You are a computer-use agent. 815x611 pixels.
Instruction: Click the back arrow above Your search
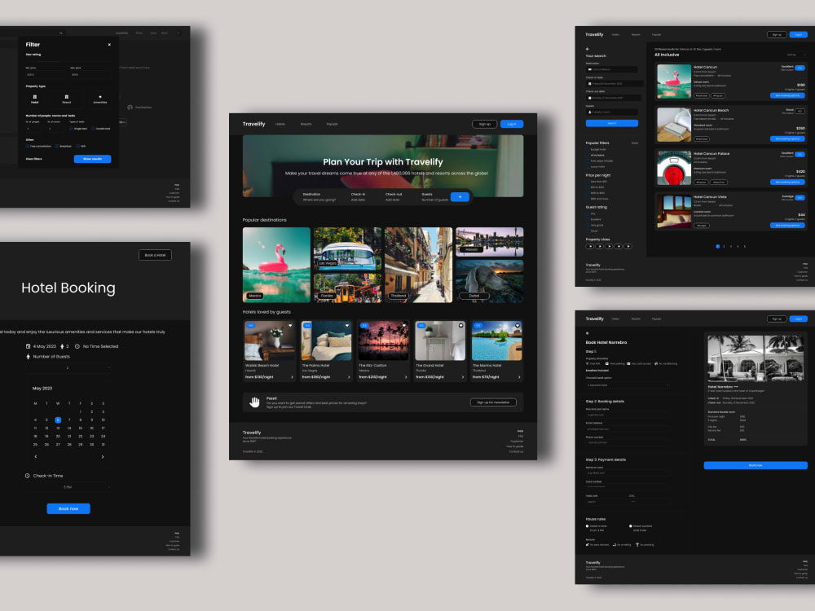point(588,49)
